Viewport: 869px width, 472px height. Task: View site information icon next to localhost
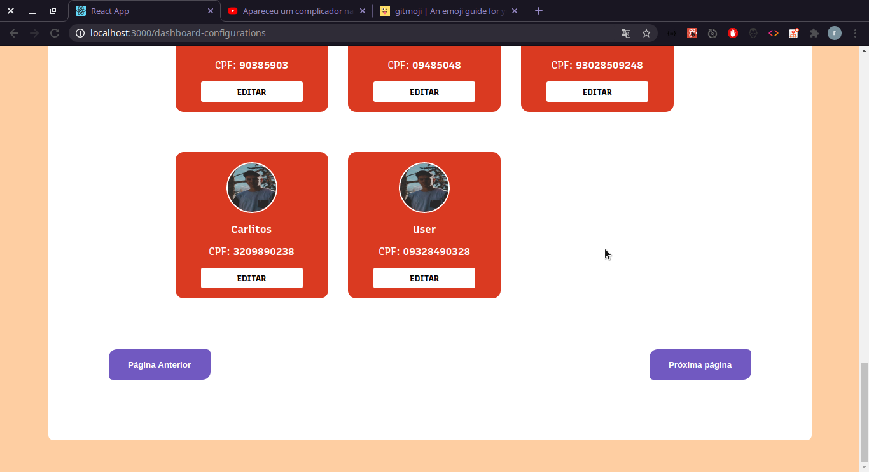(80, 33)
